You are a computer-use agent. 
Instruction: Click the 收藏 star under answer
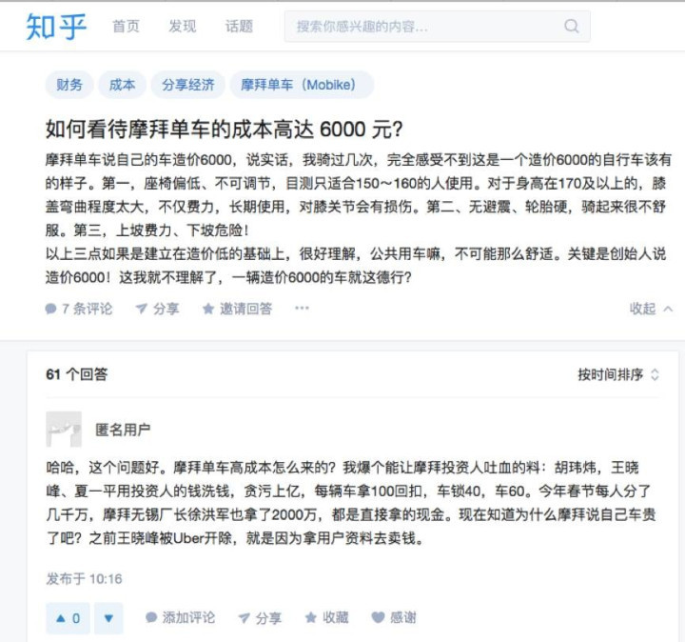coord(311,617)
